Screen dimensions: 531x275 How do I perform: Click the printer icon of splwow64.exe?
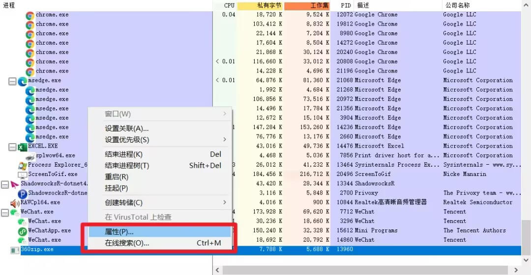coord(30,156)
